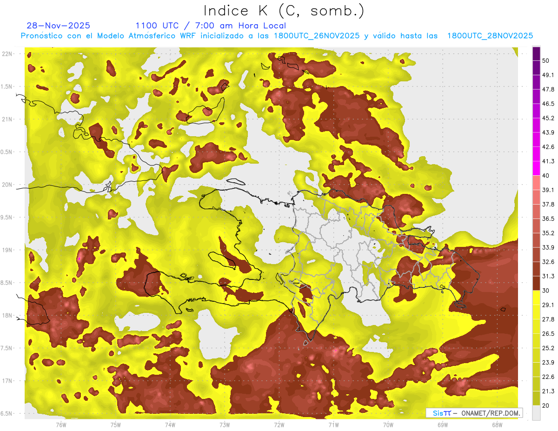The image size is (558, 431).
Task: Click the color bar value 33.9
Action: (548, 248)
